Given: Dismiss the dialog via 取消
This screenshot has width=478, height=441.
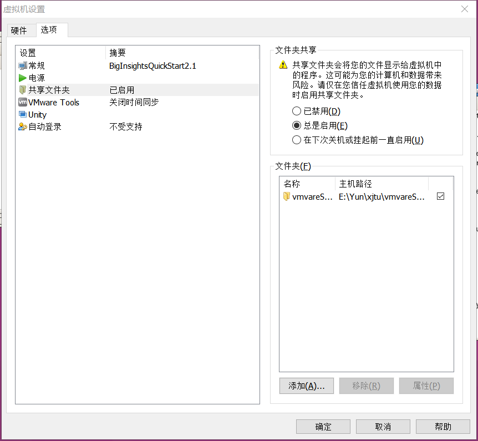Looking at the screenshot, I should [383, 426].
